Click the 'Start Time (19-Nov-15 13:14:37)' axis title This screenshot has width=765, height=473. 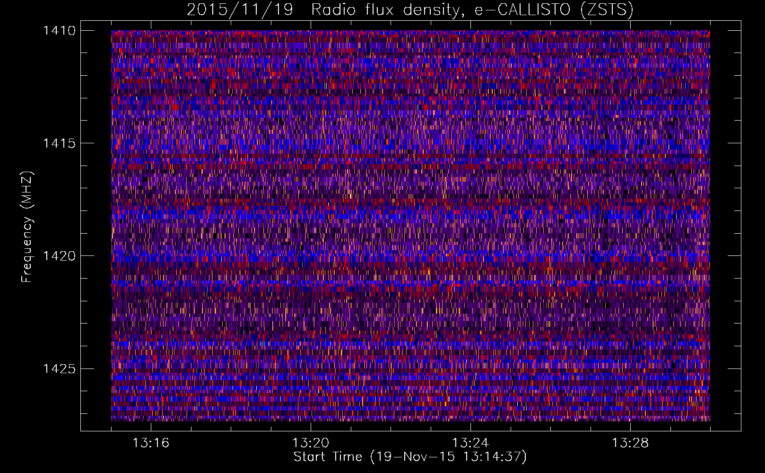410,457
